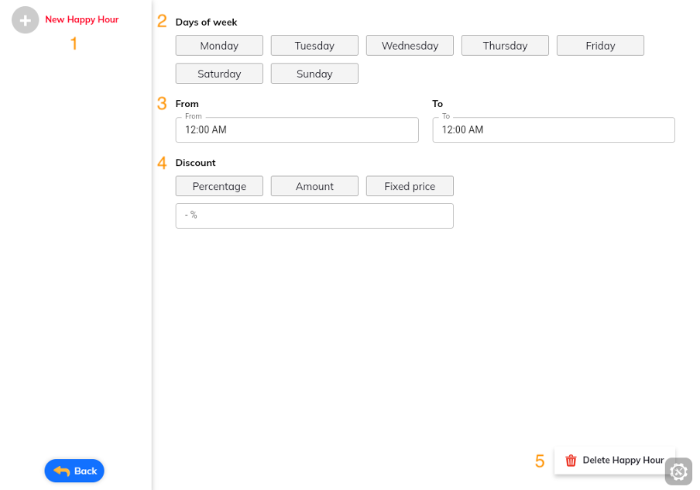Viewport: 700px width, 490px height.
Task: Click the plus icon for New Happy Hour
Action: coord(25,20)
